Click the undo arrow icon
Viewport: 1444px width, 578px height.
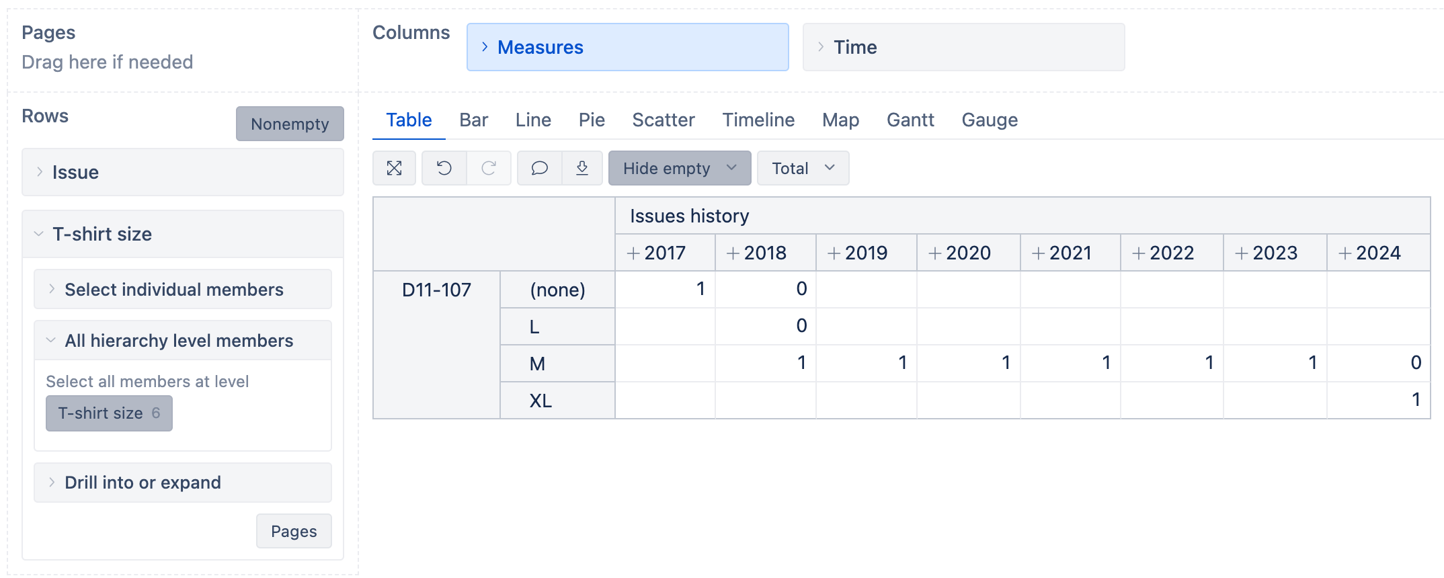(444, 168)
